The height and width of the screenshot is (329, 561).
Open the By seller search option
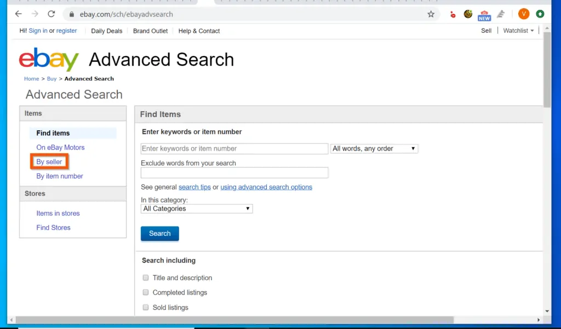pyautogui.click(x=49, y=161)
